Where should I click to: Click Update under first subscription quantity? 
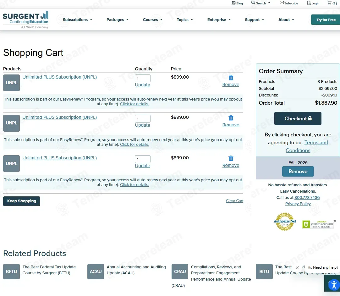(142, 85)
